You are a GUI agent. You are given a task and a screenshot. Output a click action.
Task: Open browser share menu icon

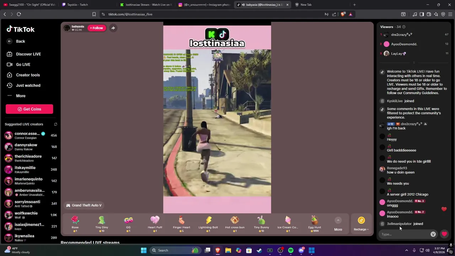(334, 14)
